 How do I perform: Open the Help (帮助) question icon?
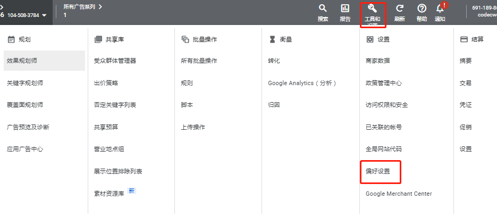pyautogui.click(x=422, y=9)
